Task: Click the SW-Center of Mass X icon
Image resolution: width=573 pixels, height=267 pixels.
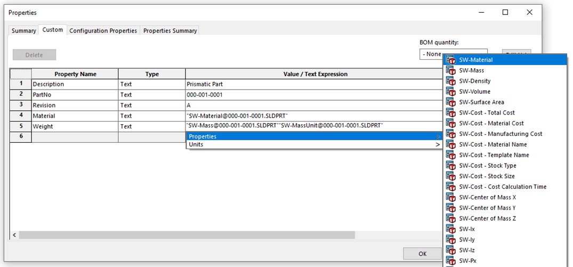Action: pyautogui.click(x=451, y=197)
